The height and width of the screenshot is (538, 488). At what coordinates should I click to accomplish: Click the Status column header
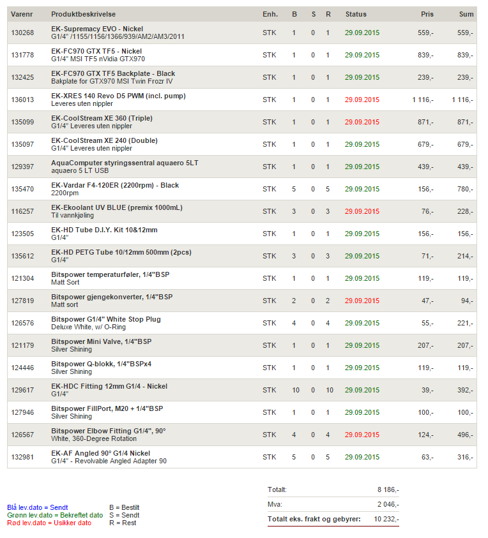356,15
